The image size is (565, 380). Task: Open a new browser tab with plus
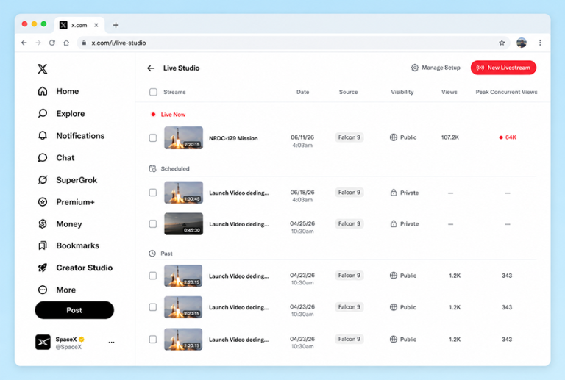116,25
